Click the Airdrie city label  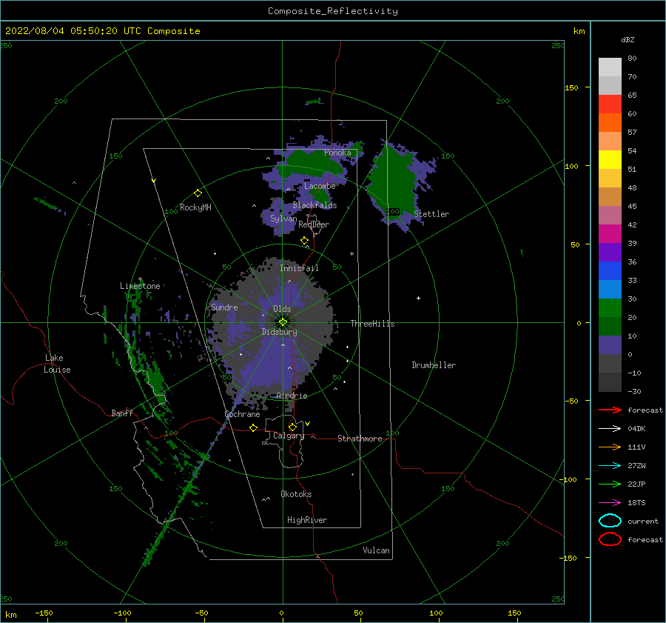point(292,396)
